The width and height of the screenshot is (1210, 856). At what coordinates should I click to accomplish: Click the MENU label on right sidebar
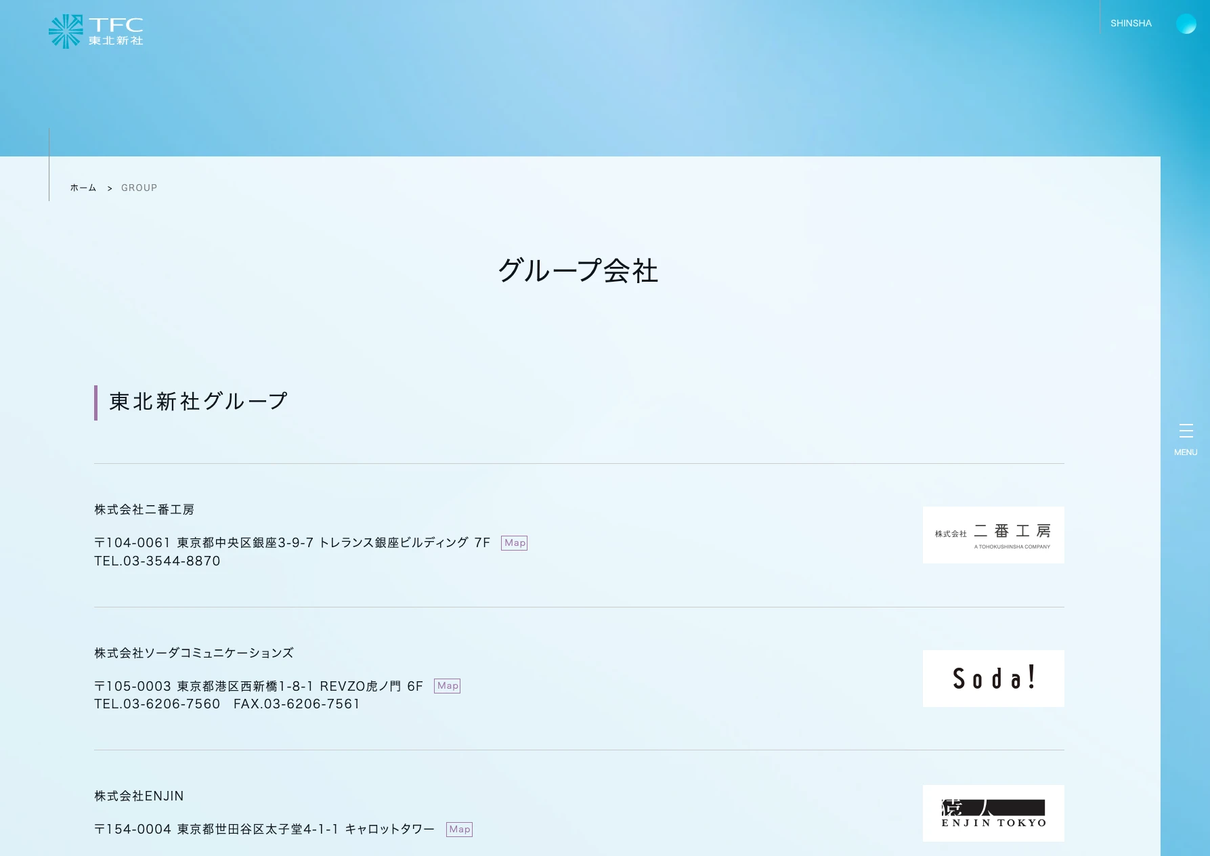click(1186, 452)
